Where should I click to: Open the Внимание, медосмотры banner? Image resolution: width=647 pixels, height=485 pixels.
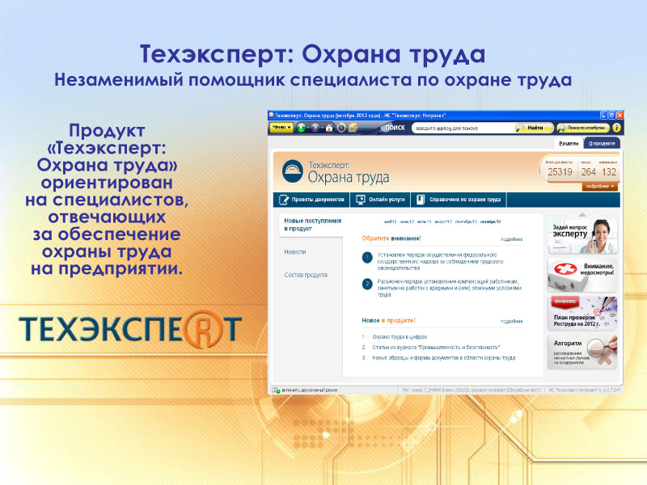pos(582,275)
